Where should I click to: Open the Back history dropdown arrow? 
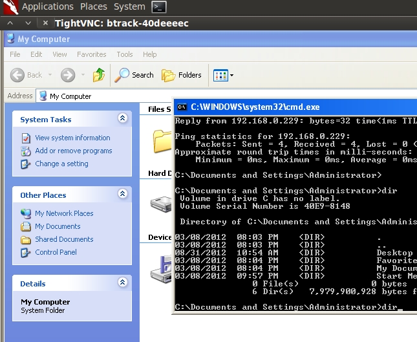coord(50,75)
